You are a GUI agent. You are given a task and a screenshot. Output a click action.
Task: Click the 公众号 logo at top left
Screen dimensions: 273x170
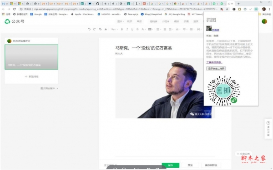point(15,21)
